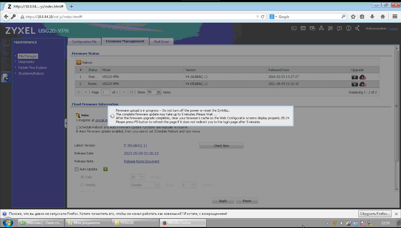The image size is (401, 228).
Task: Upload firmware for the V4.65 running row
Action: tap(355, 84)
